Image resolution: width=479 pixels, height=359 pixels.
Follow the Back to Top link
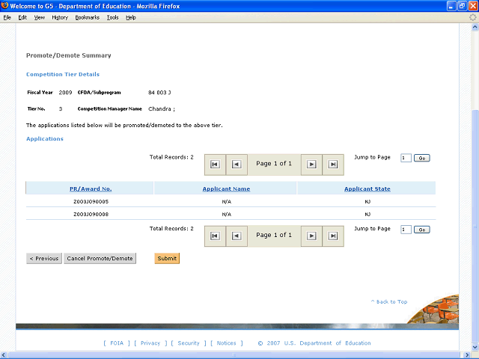(389, 301)
